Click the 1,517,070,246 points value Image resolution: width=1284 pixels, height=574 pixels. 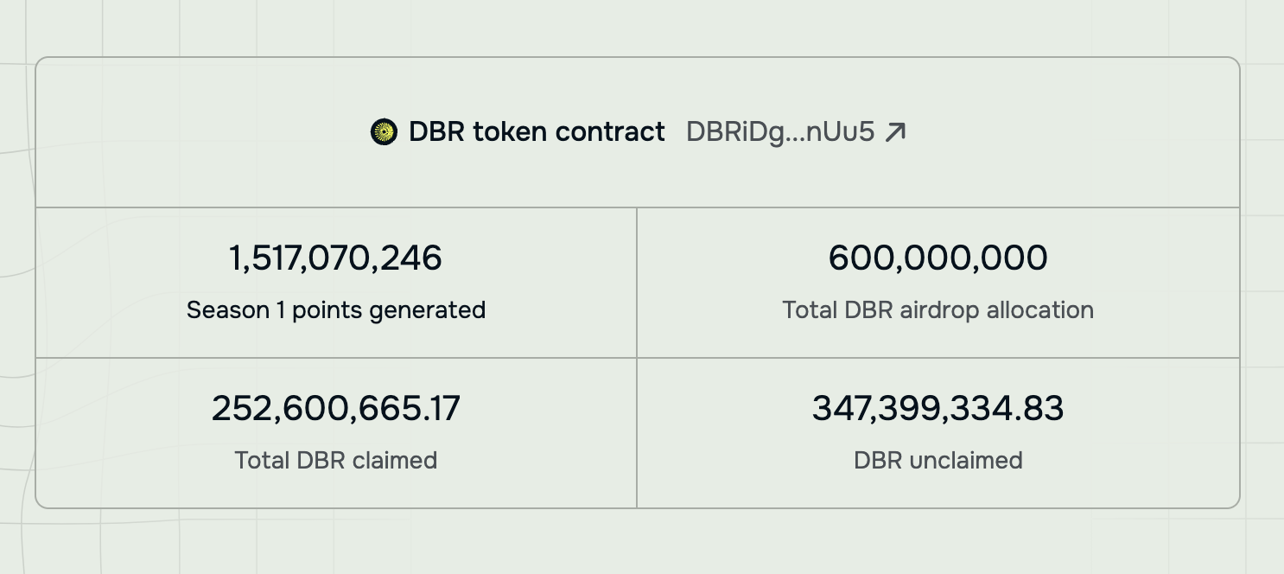[335, 258]
